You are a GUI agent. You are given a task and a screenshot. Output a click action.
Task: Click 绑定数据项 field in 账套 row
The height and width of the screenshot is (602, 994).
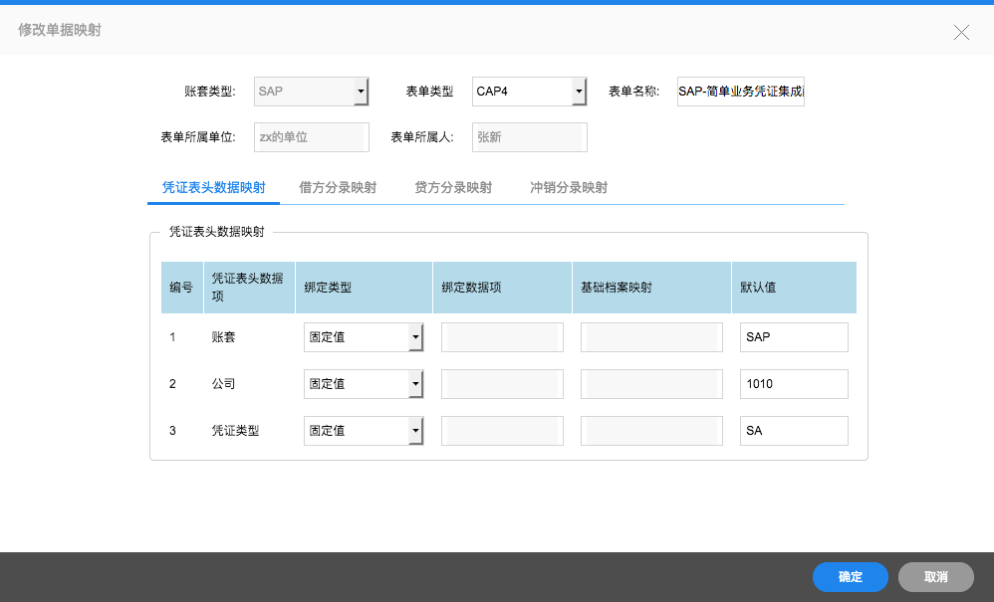502,337
